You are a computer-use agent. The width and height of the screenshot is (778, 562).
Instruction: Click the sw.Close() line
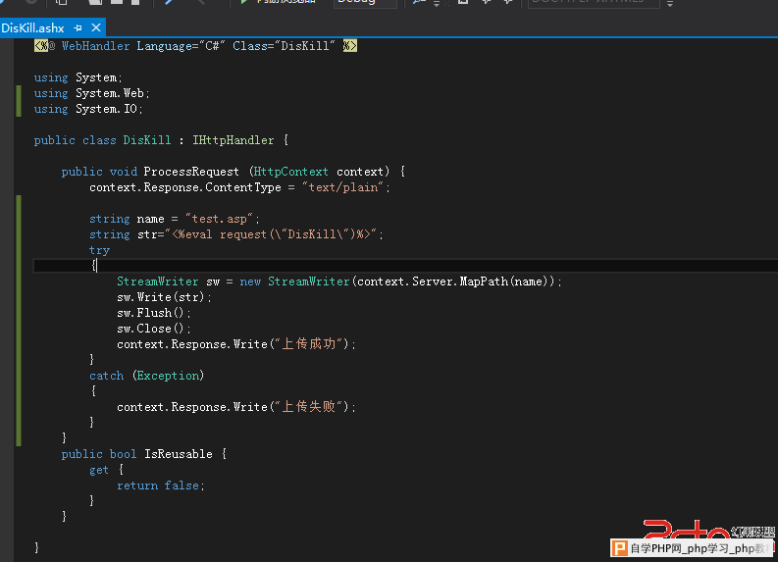tap(154, 329)
